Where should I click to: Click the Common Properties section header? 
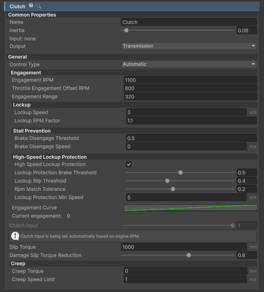point(132,15)
